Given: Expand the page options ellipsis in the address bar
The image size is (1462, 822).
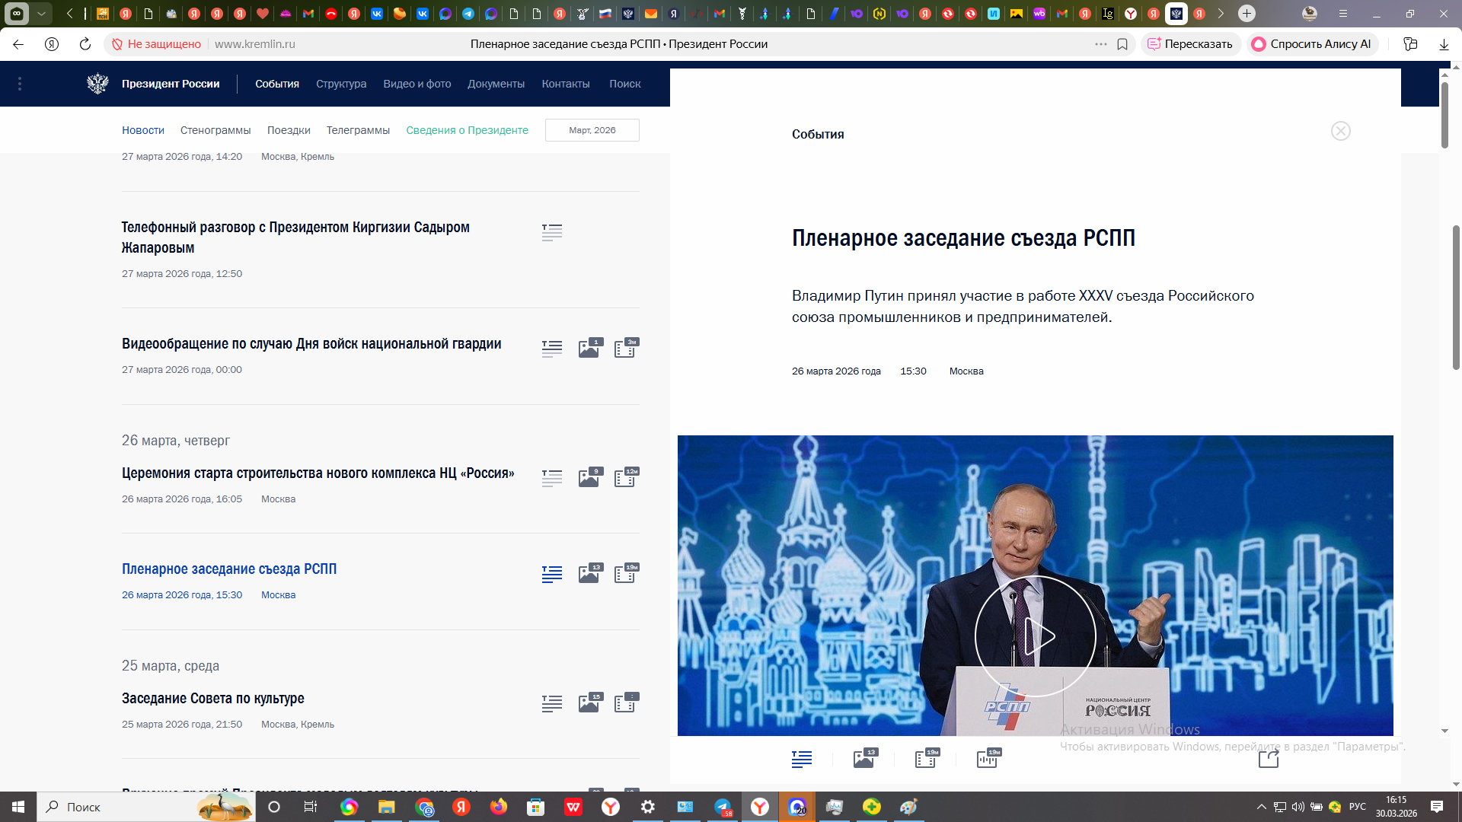Looking at the screenshot, I should 1100,44.
